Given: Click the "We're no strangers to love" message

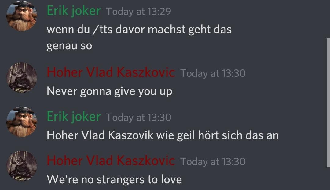Looking at the screenshot, I should pos(114,180).
